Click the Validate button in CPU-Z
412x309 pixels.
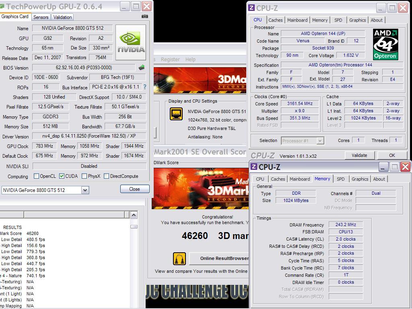click(359, 155)
